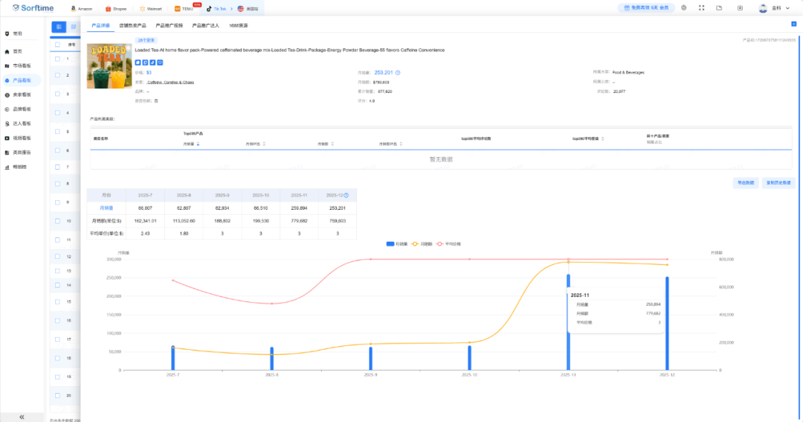
Task: Close the product detail panel
Action: [x=793, y=25]
